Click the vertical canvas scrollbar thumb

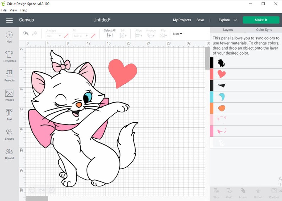pyautogui.click(x=207, y=58)
